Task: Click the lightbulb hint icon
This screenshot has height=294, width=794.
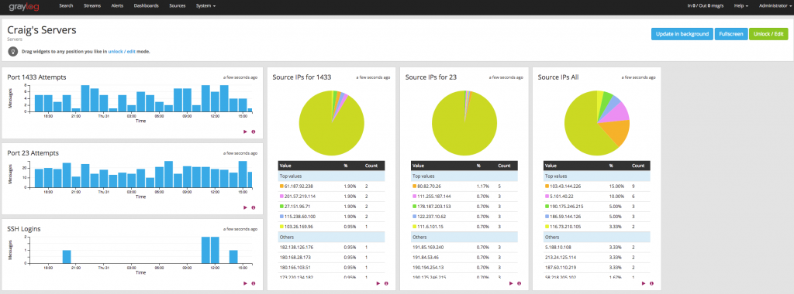Action: pos(12,51)
